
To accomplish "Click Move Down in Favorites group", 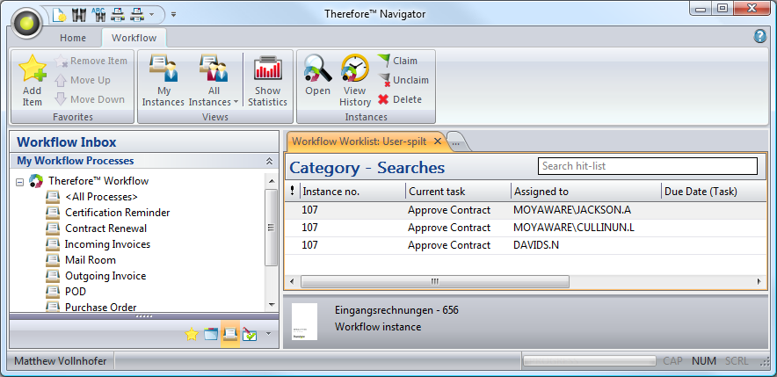I will pyautogui.click(x=90, y=99).
